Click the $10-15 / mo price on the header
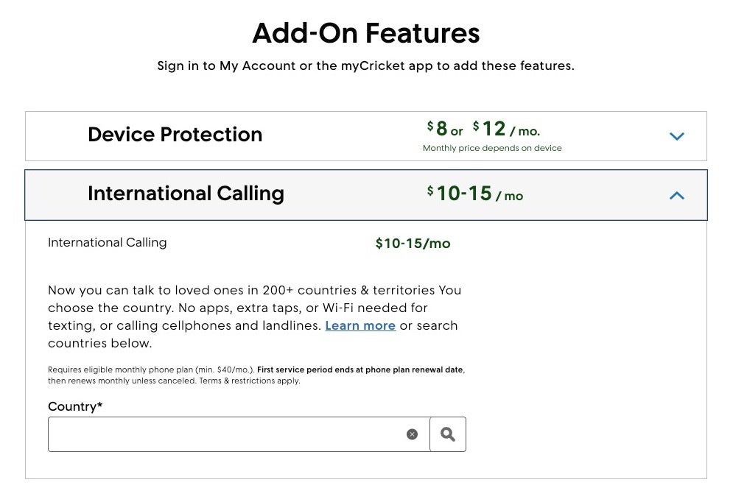This screenshot has width=733, height=488. (x=475, y=194)
